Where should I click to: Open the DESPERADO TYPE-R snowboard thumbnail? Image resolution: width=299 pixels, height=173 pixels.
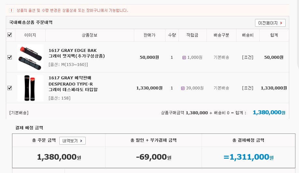pos(30,88)
